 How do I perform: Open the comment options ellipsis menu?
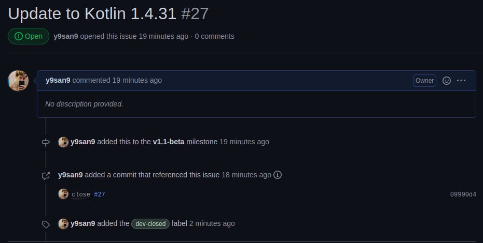461,81
